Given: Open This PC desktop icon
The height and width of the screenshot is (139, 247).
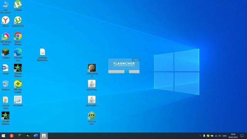Looking at the screenshot, I should (x=5, y=4).
